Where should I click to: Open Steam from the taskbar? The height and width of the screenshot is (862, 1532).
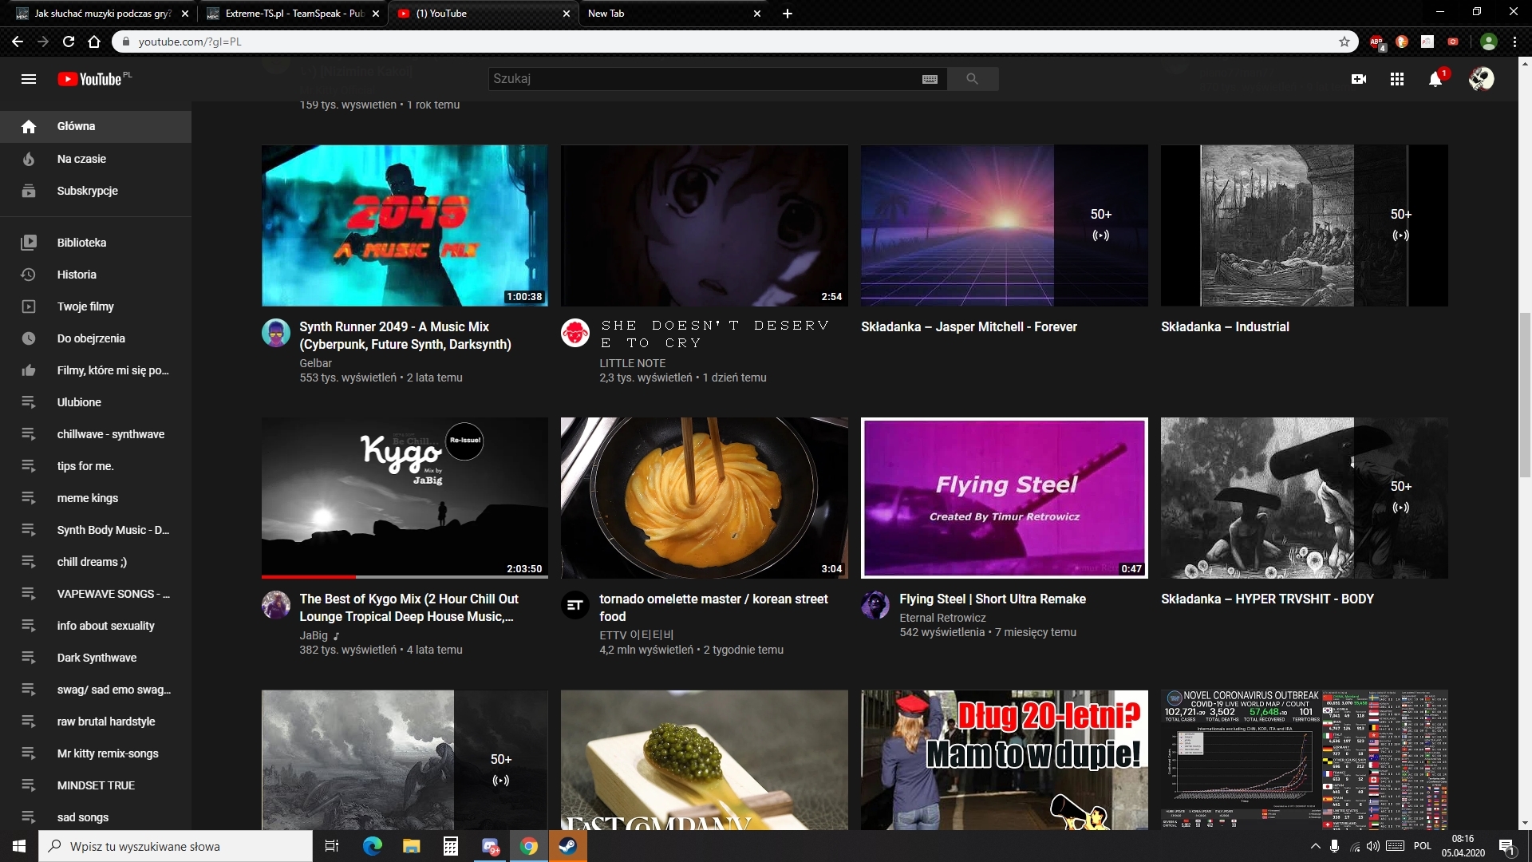568,846
